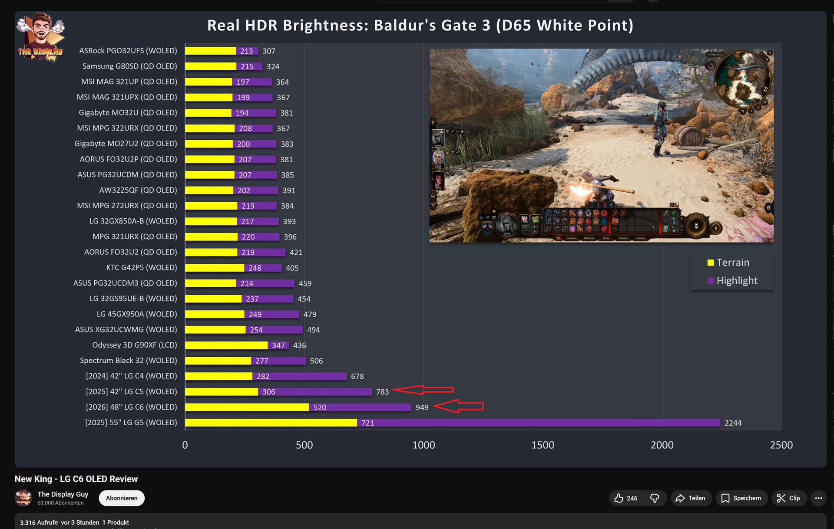Click the AORUS FO32U2 (QD OLED) label

point(131,252)
